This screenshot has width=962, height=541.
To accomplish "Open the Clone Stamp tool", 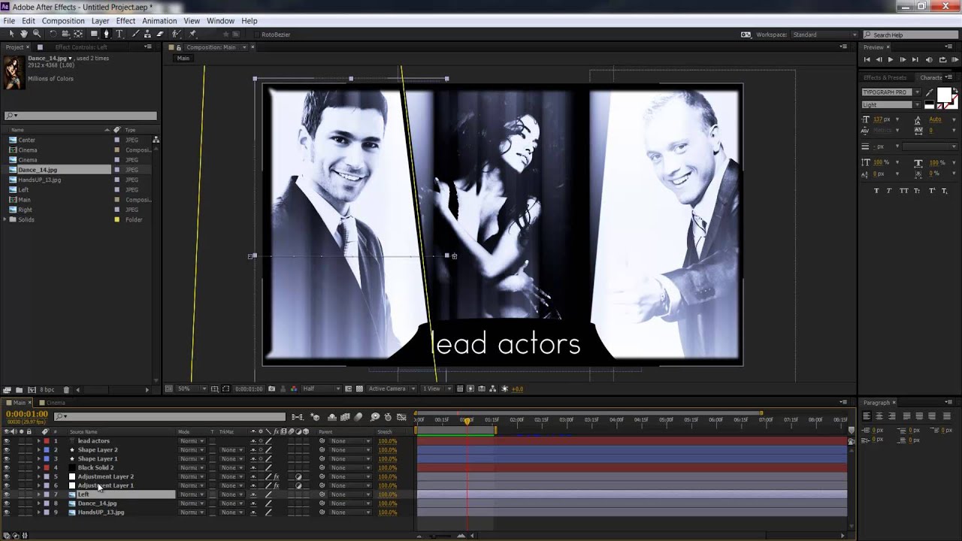I will pos(148,35).
